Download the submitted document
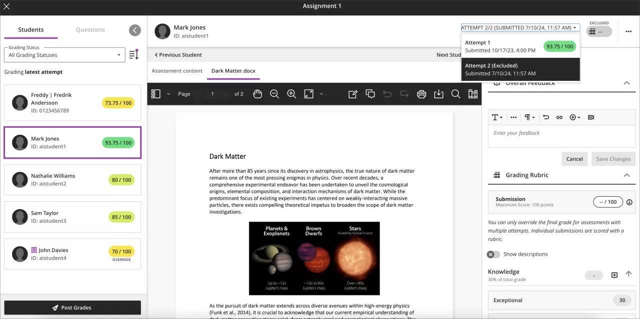 pos(438,94)
